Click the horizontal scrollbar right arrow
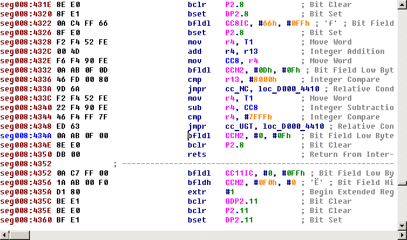The image size is (407, 240). (401, 235)
